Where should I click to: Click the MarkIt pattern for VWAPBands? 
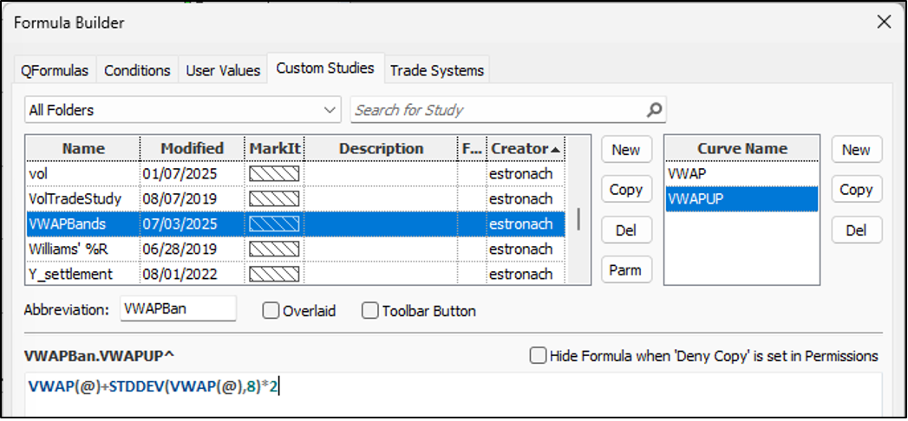click(275, 223)
